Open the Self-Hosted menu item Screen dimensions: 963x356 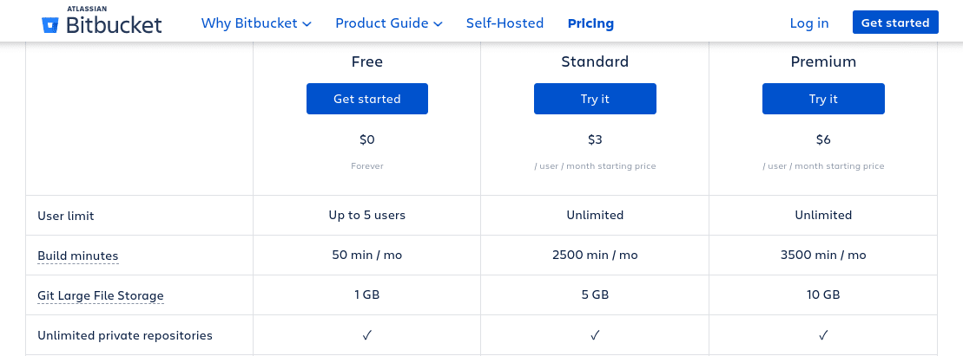[x=505, y=23]
